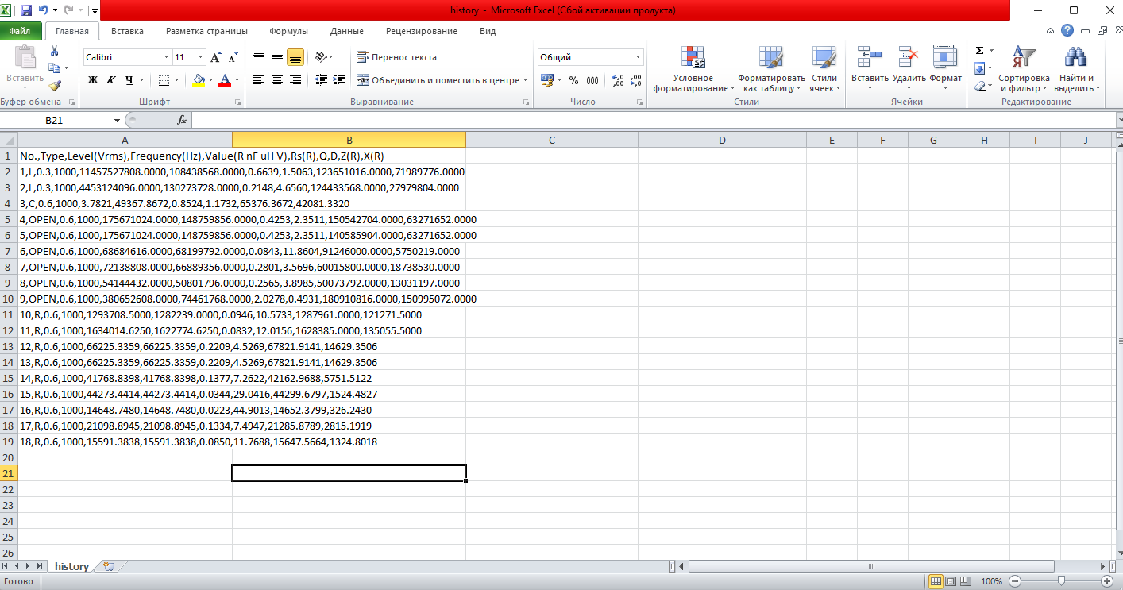
Task: Switch to the Рецензирование tab
Action: click(422, 31)
